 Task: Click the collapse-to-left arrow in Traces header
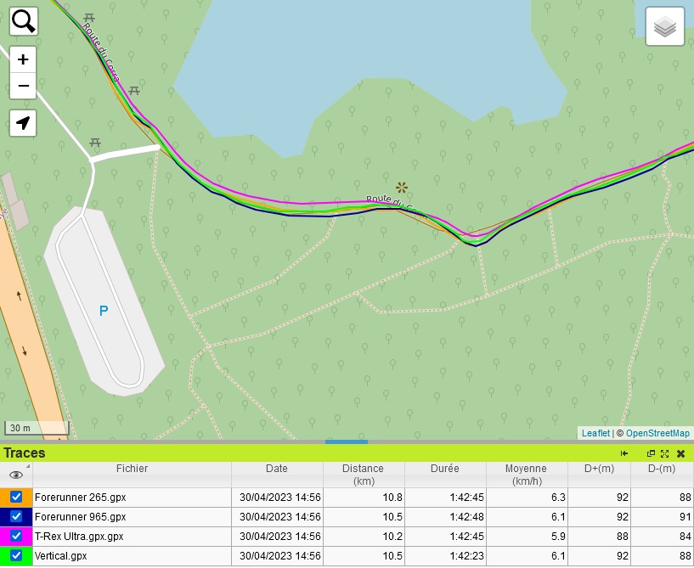tap(624, 453)
